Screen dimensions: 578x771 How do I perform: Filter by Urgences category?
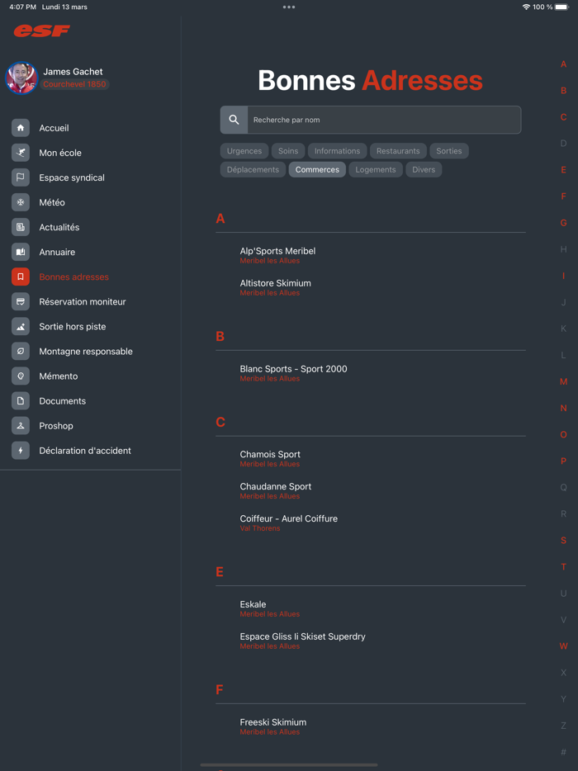(x=244, y=151)
